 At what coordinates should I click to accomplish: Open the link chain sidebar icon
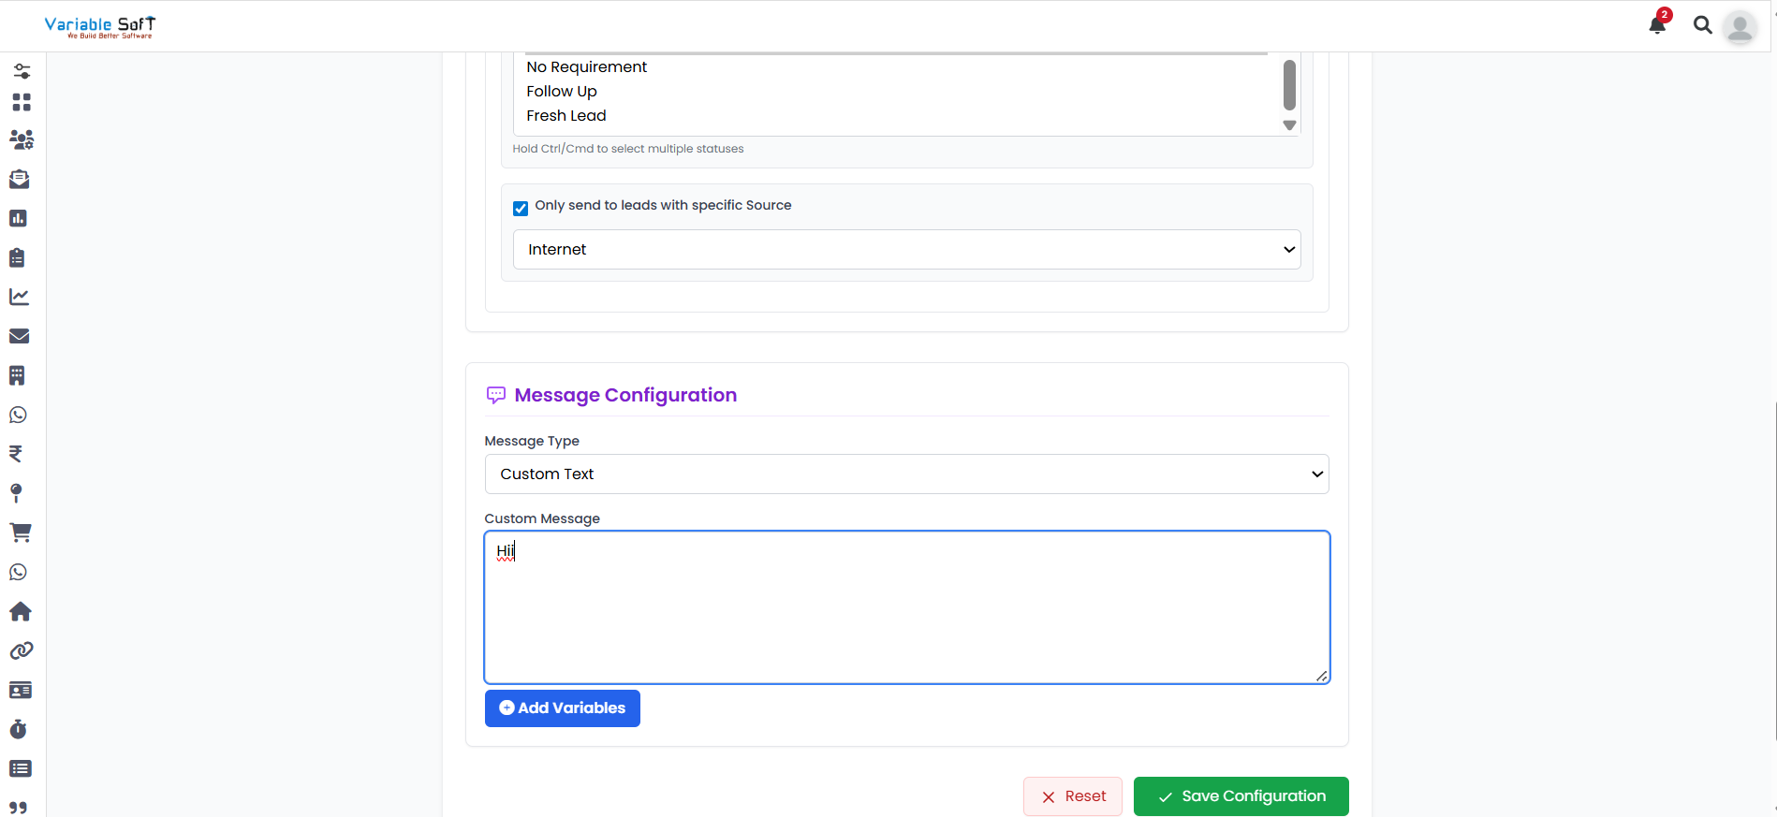pyautogui.click(x=21, y=650)
